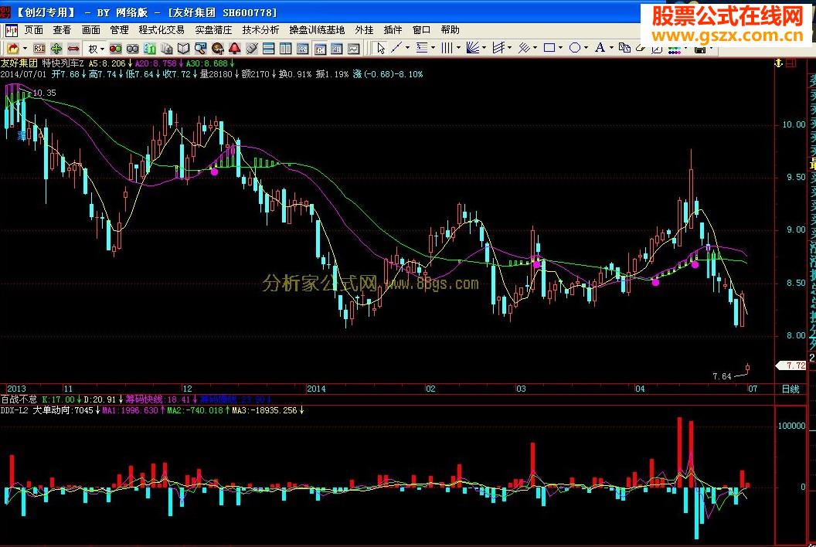Click the green 21 numbers icon
816x547 pixels.
click(x=150, y=49)
